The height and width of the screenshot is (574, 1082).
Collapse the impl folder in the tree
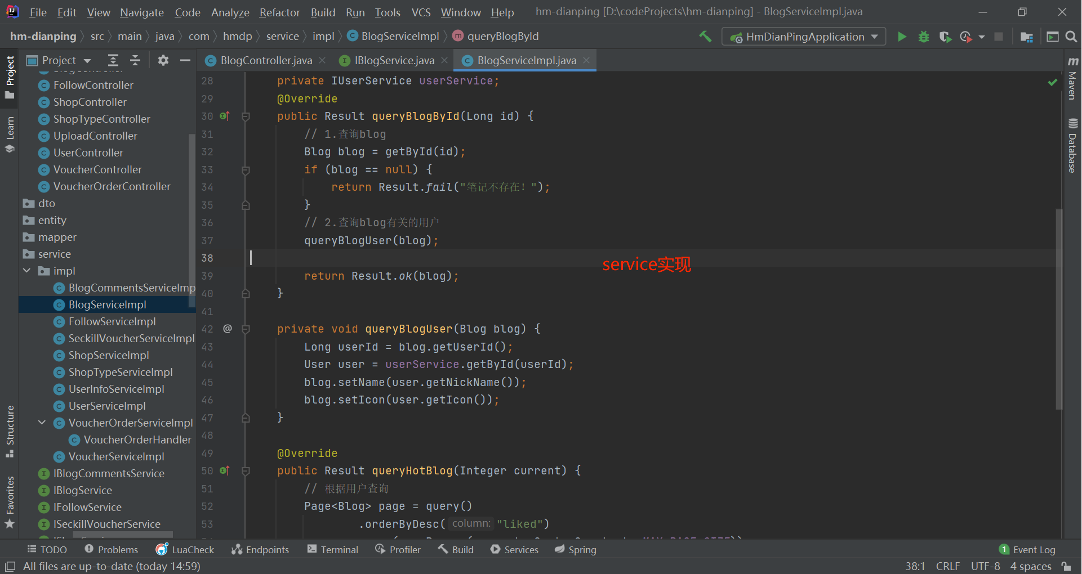[27, 271]
